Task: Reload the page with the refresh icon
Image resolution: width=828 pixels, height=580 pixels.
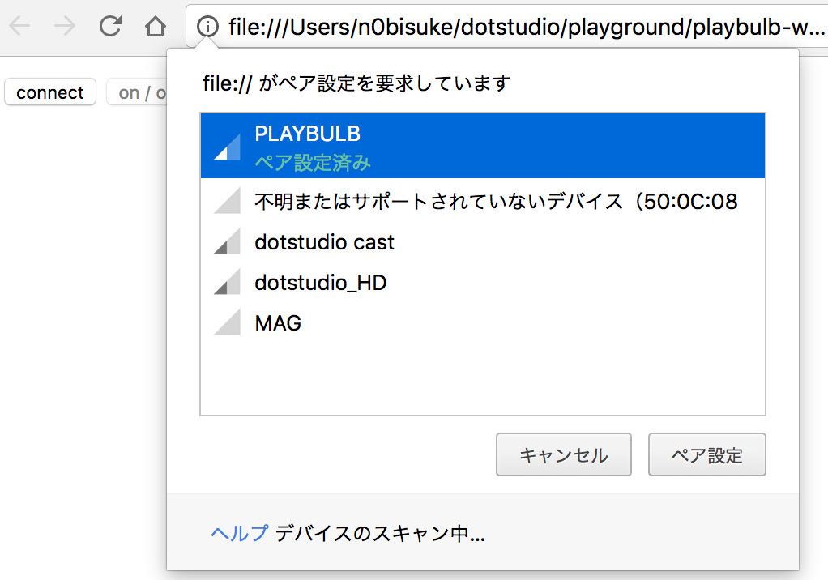Action: tap(110, 25)
